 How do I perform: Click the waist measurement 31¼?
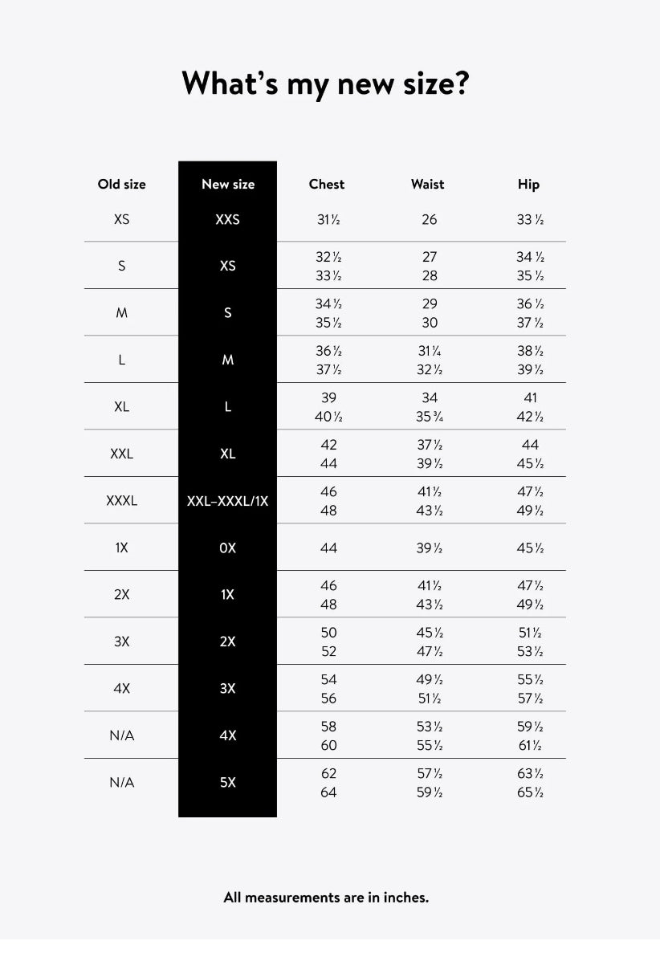(x=430, y=351)
